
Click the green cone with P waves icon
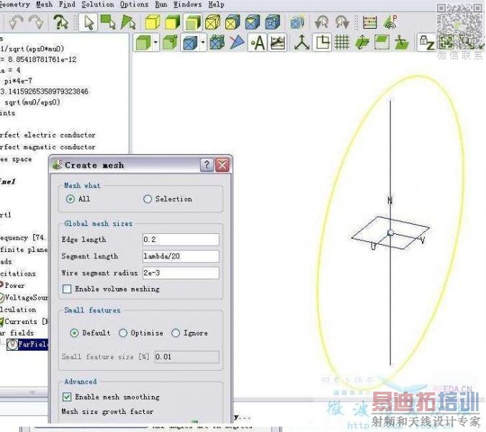390,22
